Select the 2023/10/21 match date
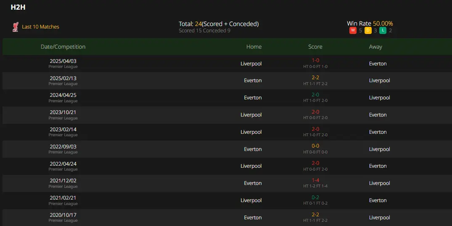The height and width of the screenshot is (226, 452). pyautogui.click(x=63, y=112)
